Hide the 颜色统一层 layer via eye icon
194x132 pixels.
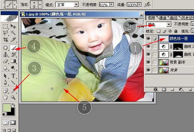click(x=148, y=39)
